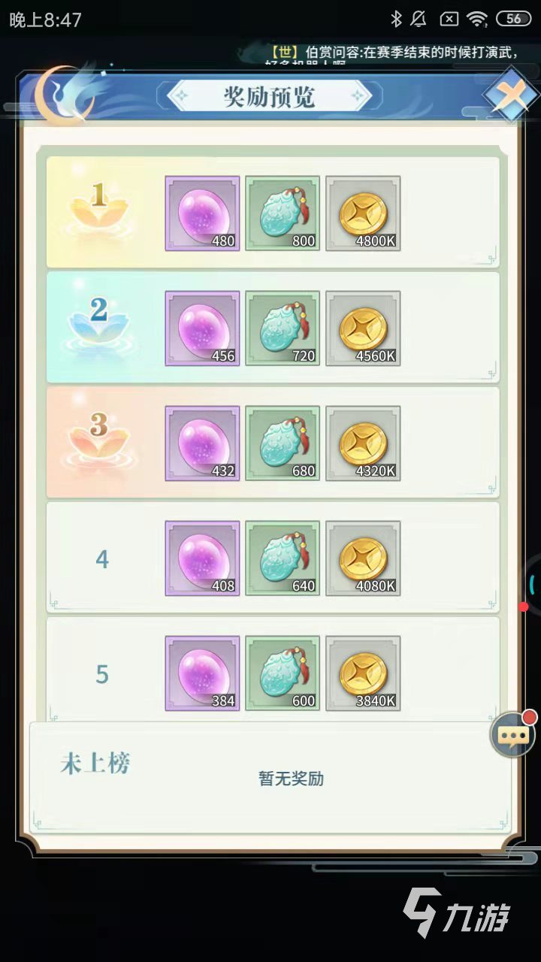The image size is (541, 962).
Task: Open rank 4 purple egg showing 408
Action: (202, 558)
